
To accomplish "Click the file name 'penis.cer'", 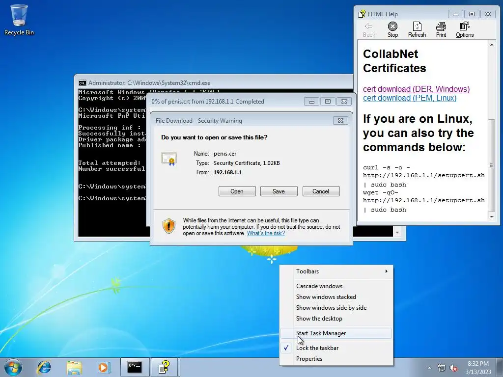I will pos(225,154).
